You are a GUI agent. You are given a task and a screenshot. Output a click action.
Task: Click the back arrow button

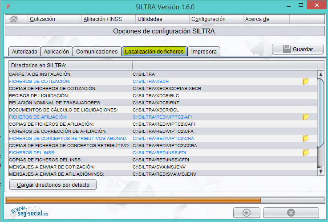pyautogui.click(x=247, y=213)
